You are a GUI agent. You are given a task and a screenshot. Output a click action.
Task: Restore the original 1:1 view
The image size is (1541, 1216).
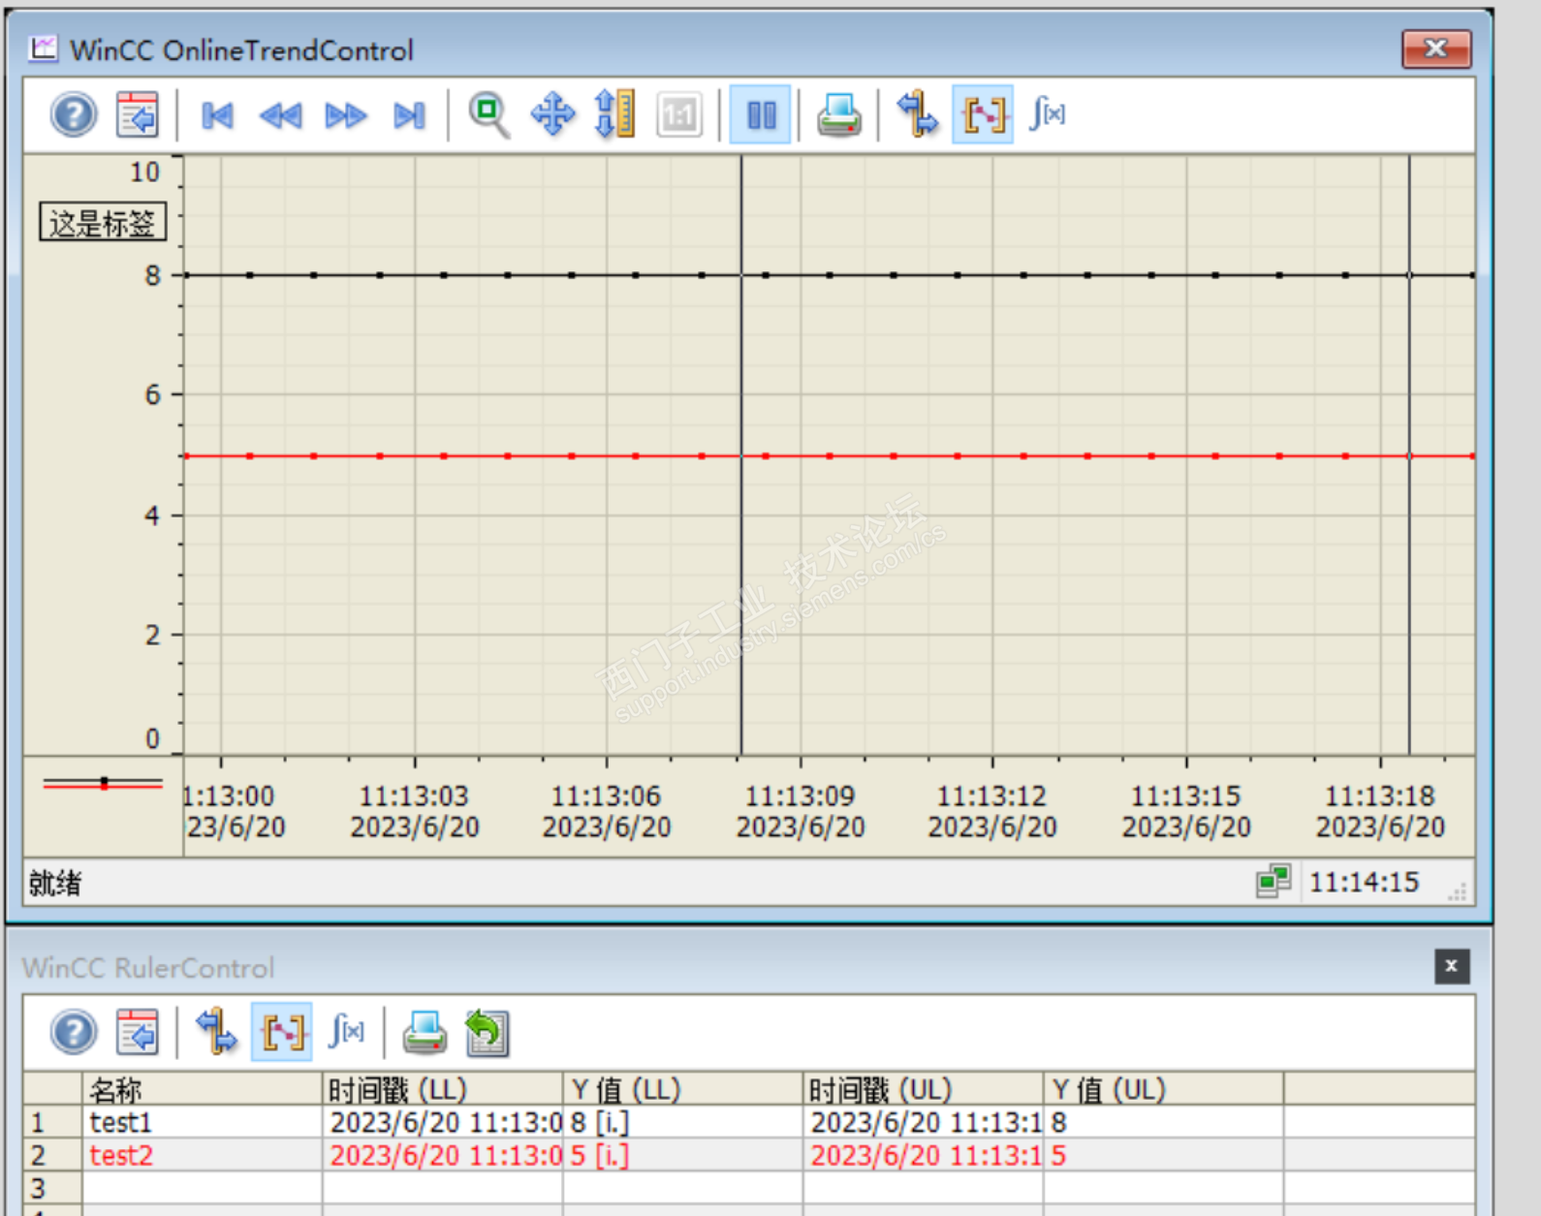(x=678, y=115)
